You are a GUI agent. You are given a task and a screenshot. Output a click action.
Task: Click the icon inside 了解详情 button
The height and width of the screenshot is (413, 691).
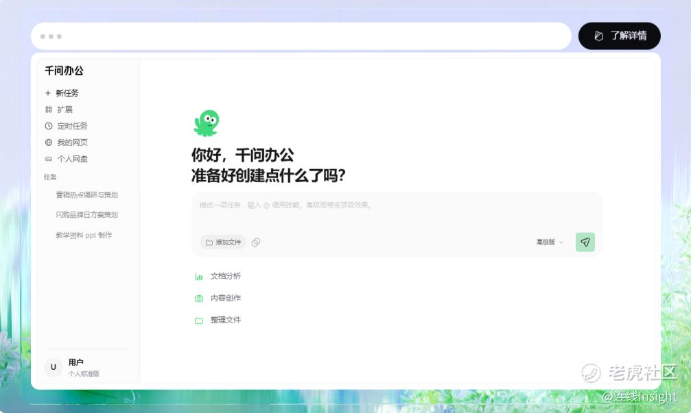coord(598,36)
